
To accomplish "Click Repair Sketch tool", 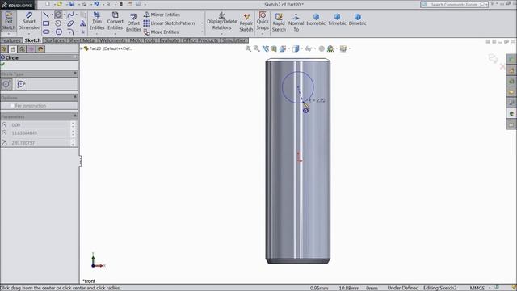I will pyautogui.click(x=246, y=23).
